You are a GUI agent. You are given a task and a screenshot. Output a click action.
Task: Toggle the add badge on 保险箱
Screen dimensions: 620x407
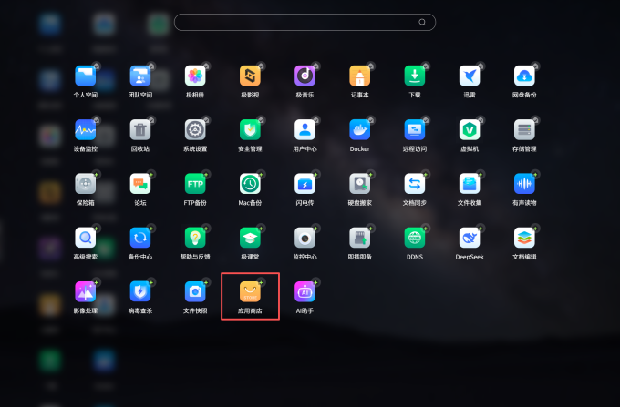pos(96,174)
